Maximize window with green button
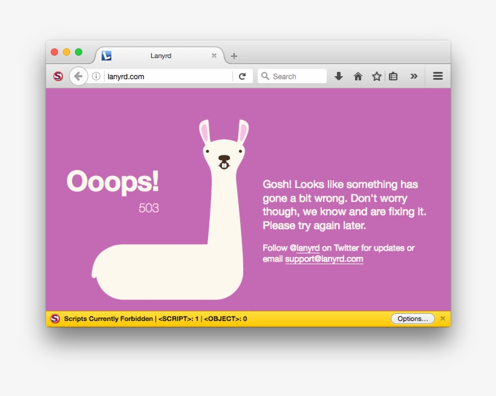Image resolution: width=496 pixels, height=396 pixels. tap(79, 52)
